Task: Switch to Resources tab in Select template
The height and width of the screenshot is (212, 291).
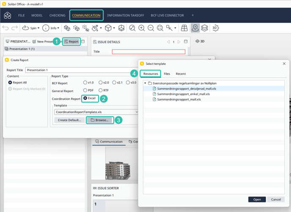Action: (151, 74)
